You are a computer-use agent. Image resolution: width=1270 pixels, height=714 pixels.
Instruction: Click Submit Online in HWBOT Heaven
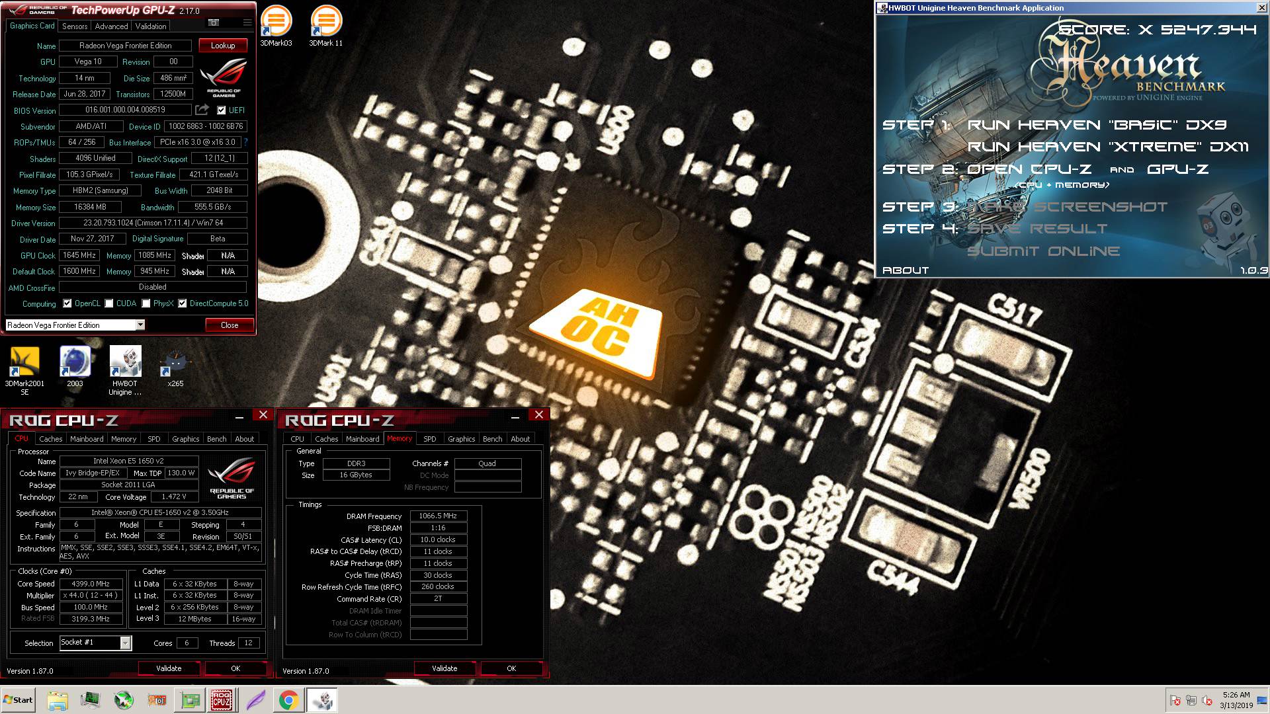[x=1043, y=251]
